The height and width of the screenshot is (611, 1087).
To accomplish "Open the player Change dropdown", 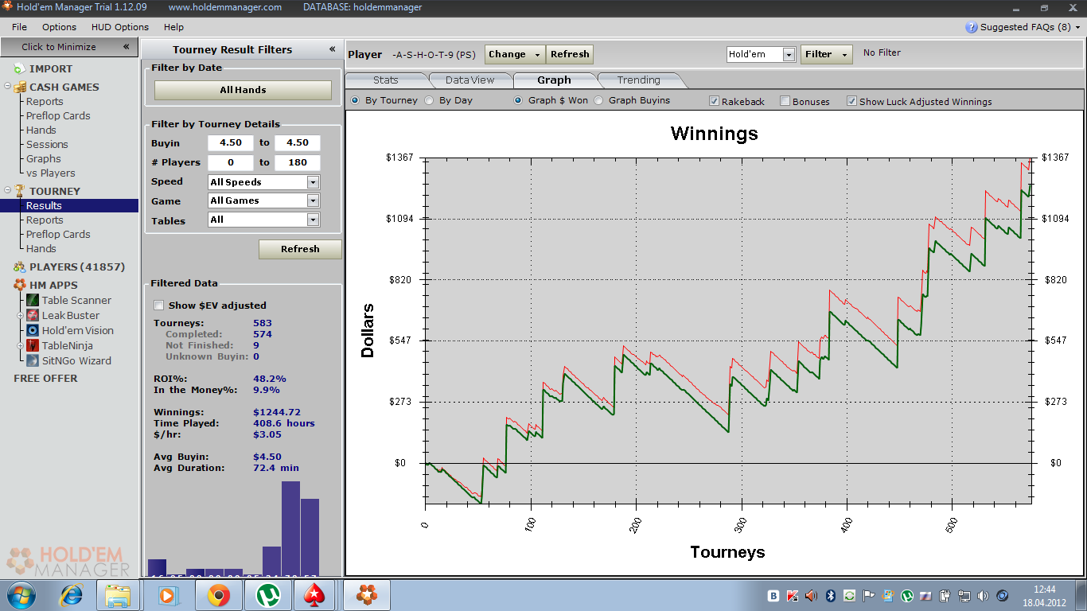I will pyautogui.click(x=515, y=55).
